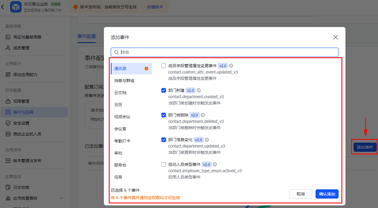
Task: Close the 添加事件 dialog with X
Action: 336,37
